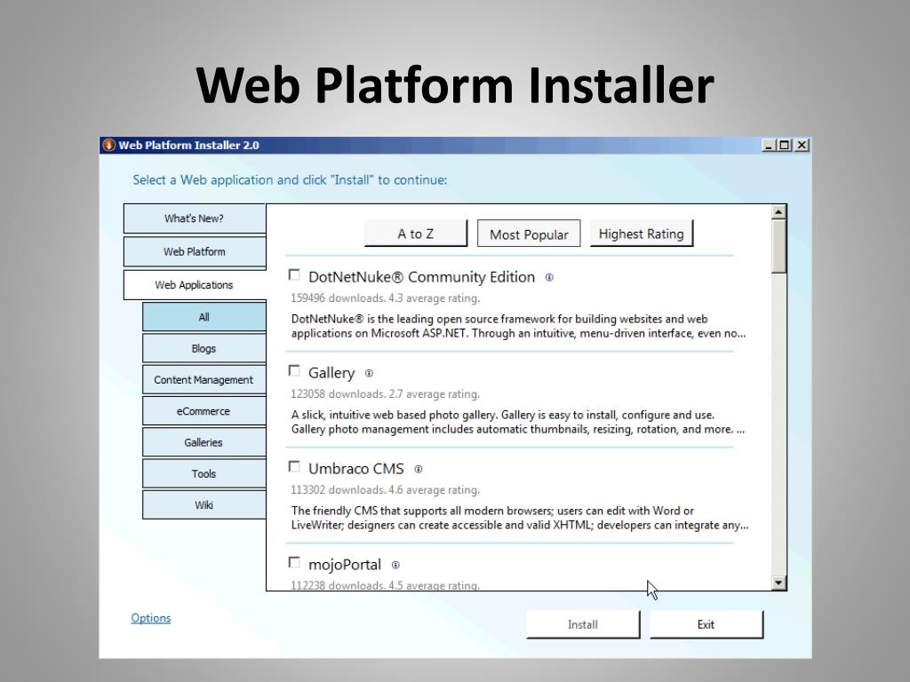The image size is (910, 682).
Task: Open the eCommerce category
Action: coord(204,411)
